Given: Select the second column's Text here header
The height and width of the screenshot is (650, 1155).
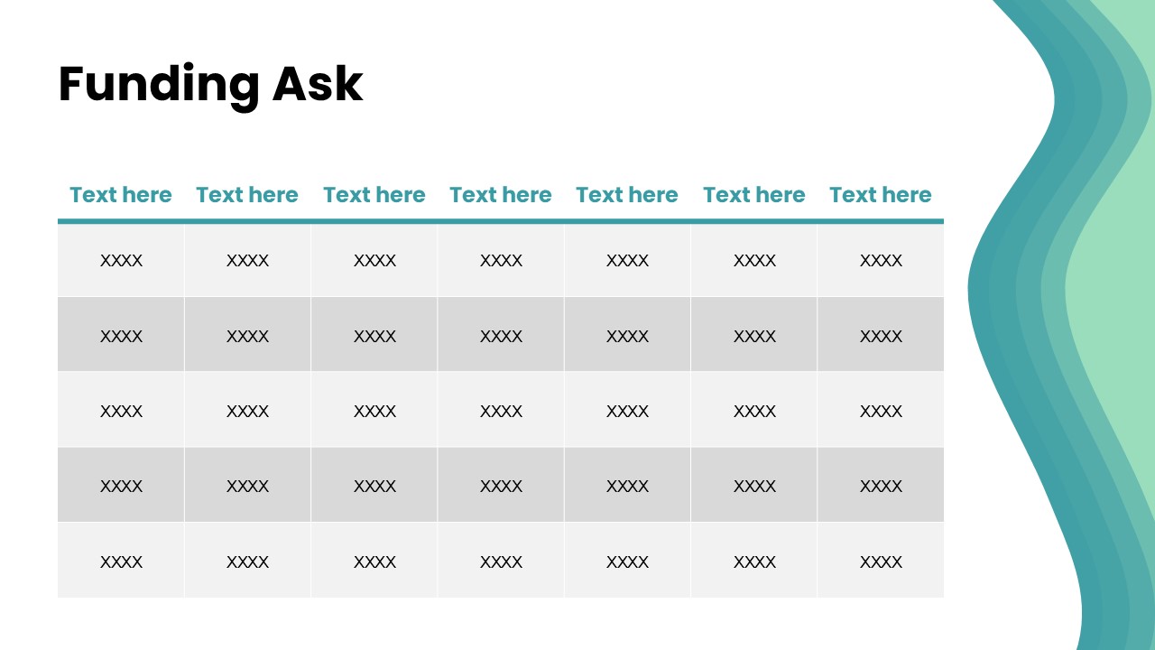Looking at the screenshot, I should (247, 195).
